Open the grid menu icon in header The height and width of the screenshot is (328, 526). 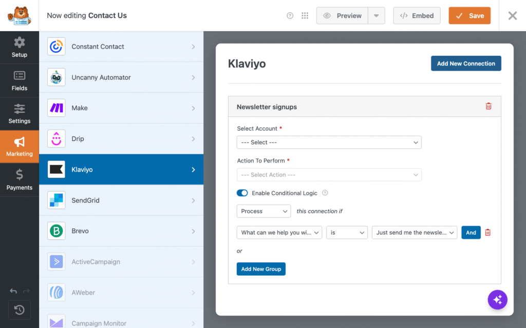305,16
